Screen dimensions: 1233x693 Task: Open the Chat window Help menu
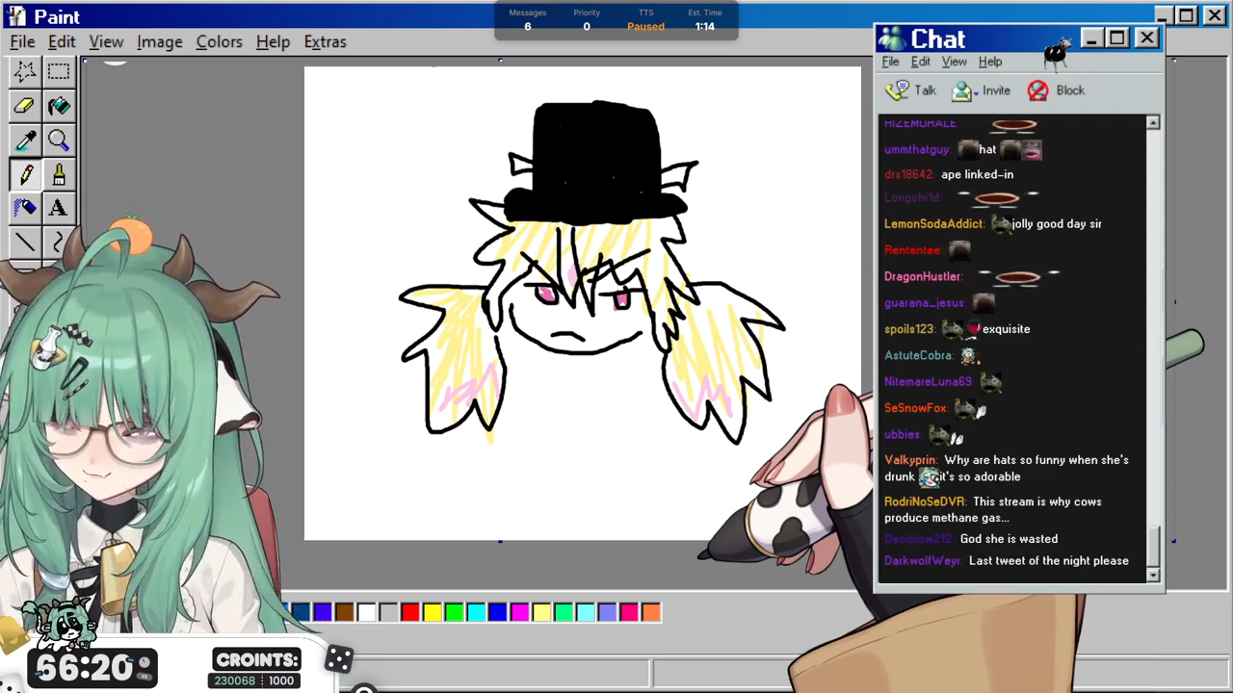point(990,62)
